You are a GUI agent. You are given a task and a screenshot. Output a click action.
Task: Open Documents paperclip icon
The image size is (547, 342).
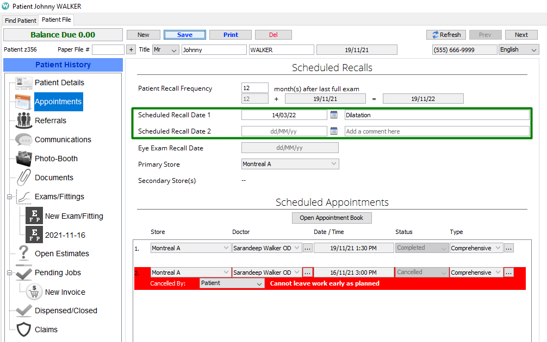click(x=24, y=178)
